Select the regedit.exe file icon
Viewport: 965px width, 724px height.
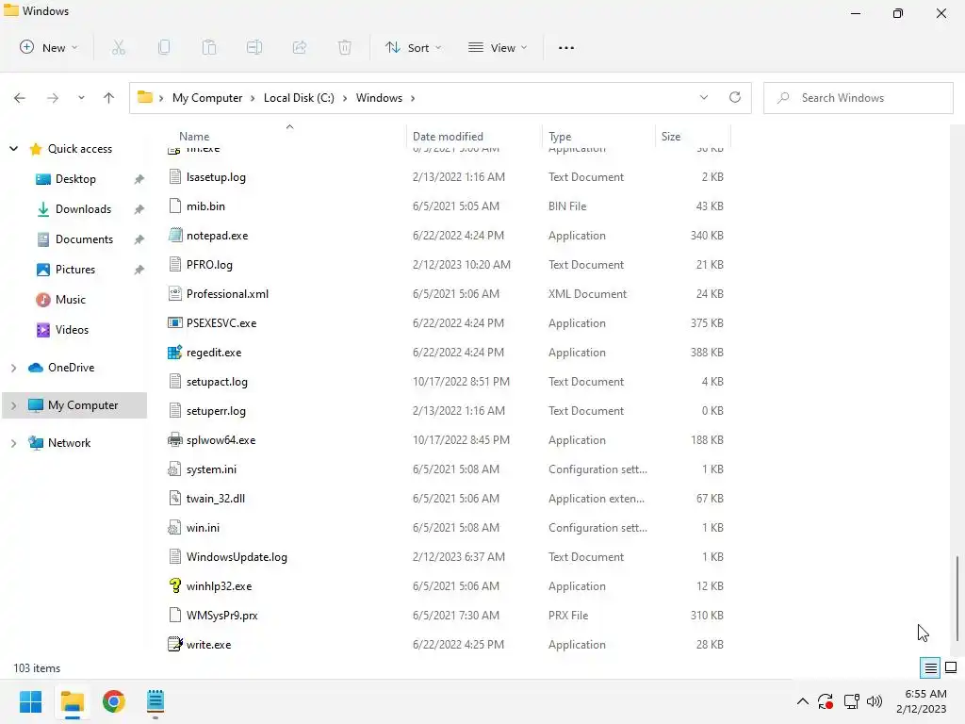(x=175, y=353)
